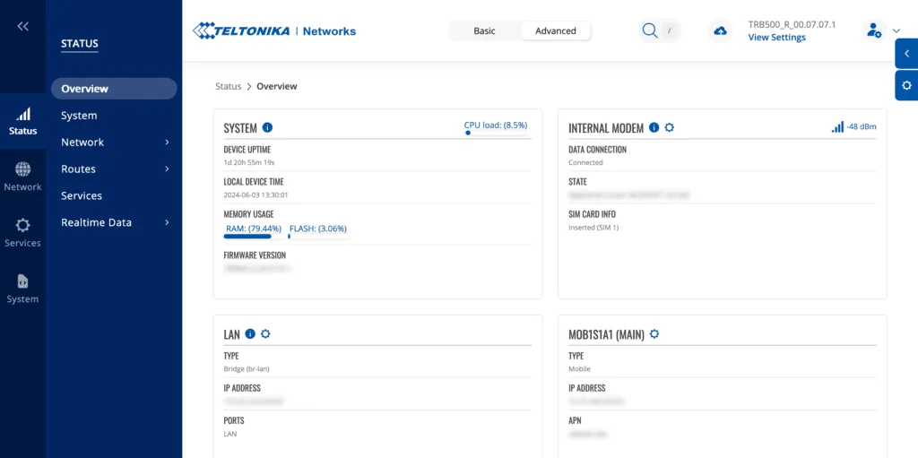Click the search slash shortcut field

coord(669,30)
